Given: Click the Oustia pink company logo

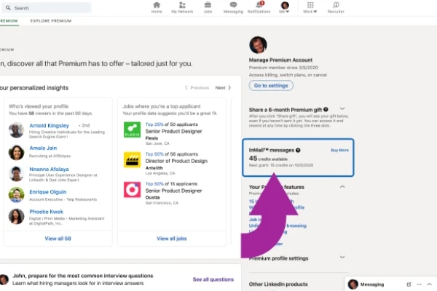Looking at the screenshot, I should [132, 190].
